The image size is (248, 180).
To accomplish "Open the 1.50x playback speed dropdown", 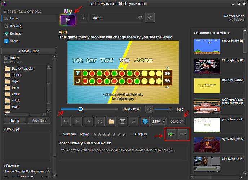I will (159, 122).
